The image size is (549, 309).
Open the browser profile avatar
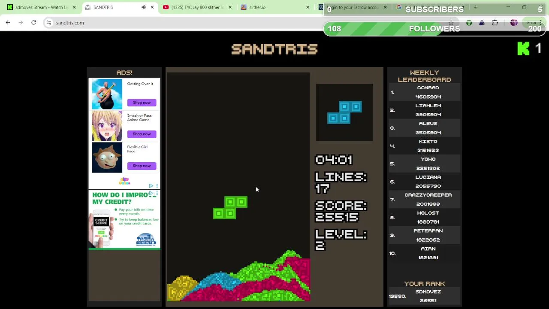514,23
